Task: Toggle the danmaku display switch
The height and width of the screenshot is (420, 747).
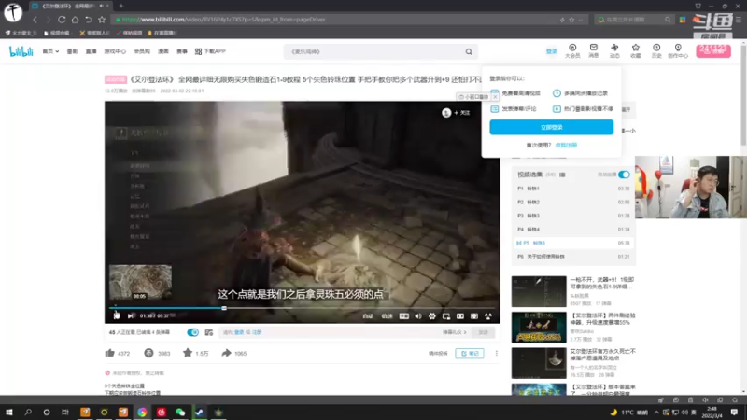Action: pyautogui.click(x=192, y=332)
